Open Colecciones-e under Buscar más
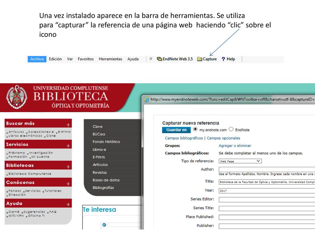 click(x=41, y=132)
